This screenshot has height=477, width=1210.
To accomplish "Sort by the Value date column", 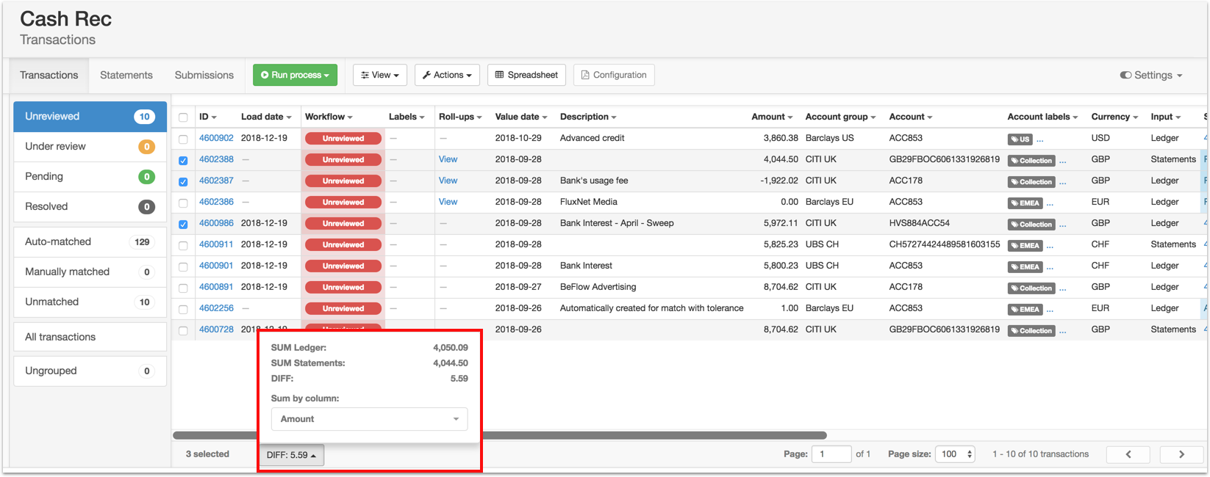I will pos(521,117).
